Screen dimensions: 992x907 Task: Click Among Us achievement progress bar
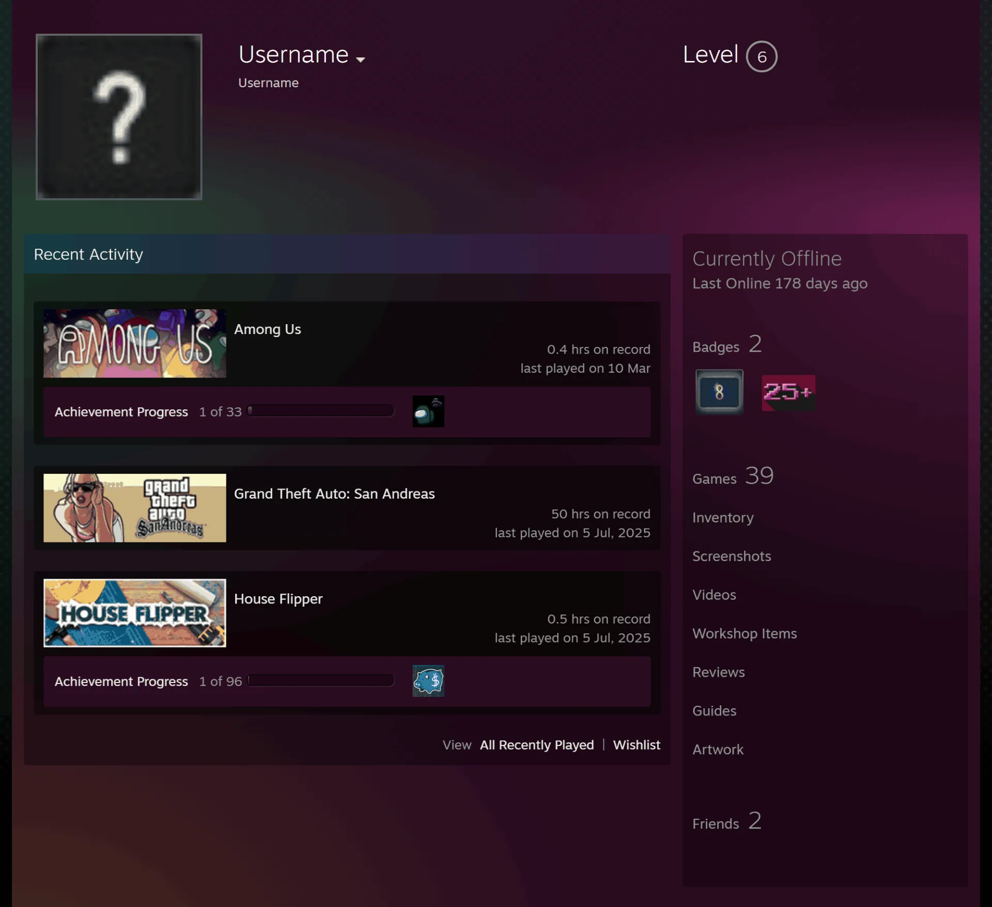(321, 411)
